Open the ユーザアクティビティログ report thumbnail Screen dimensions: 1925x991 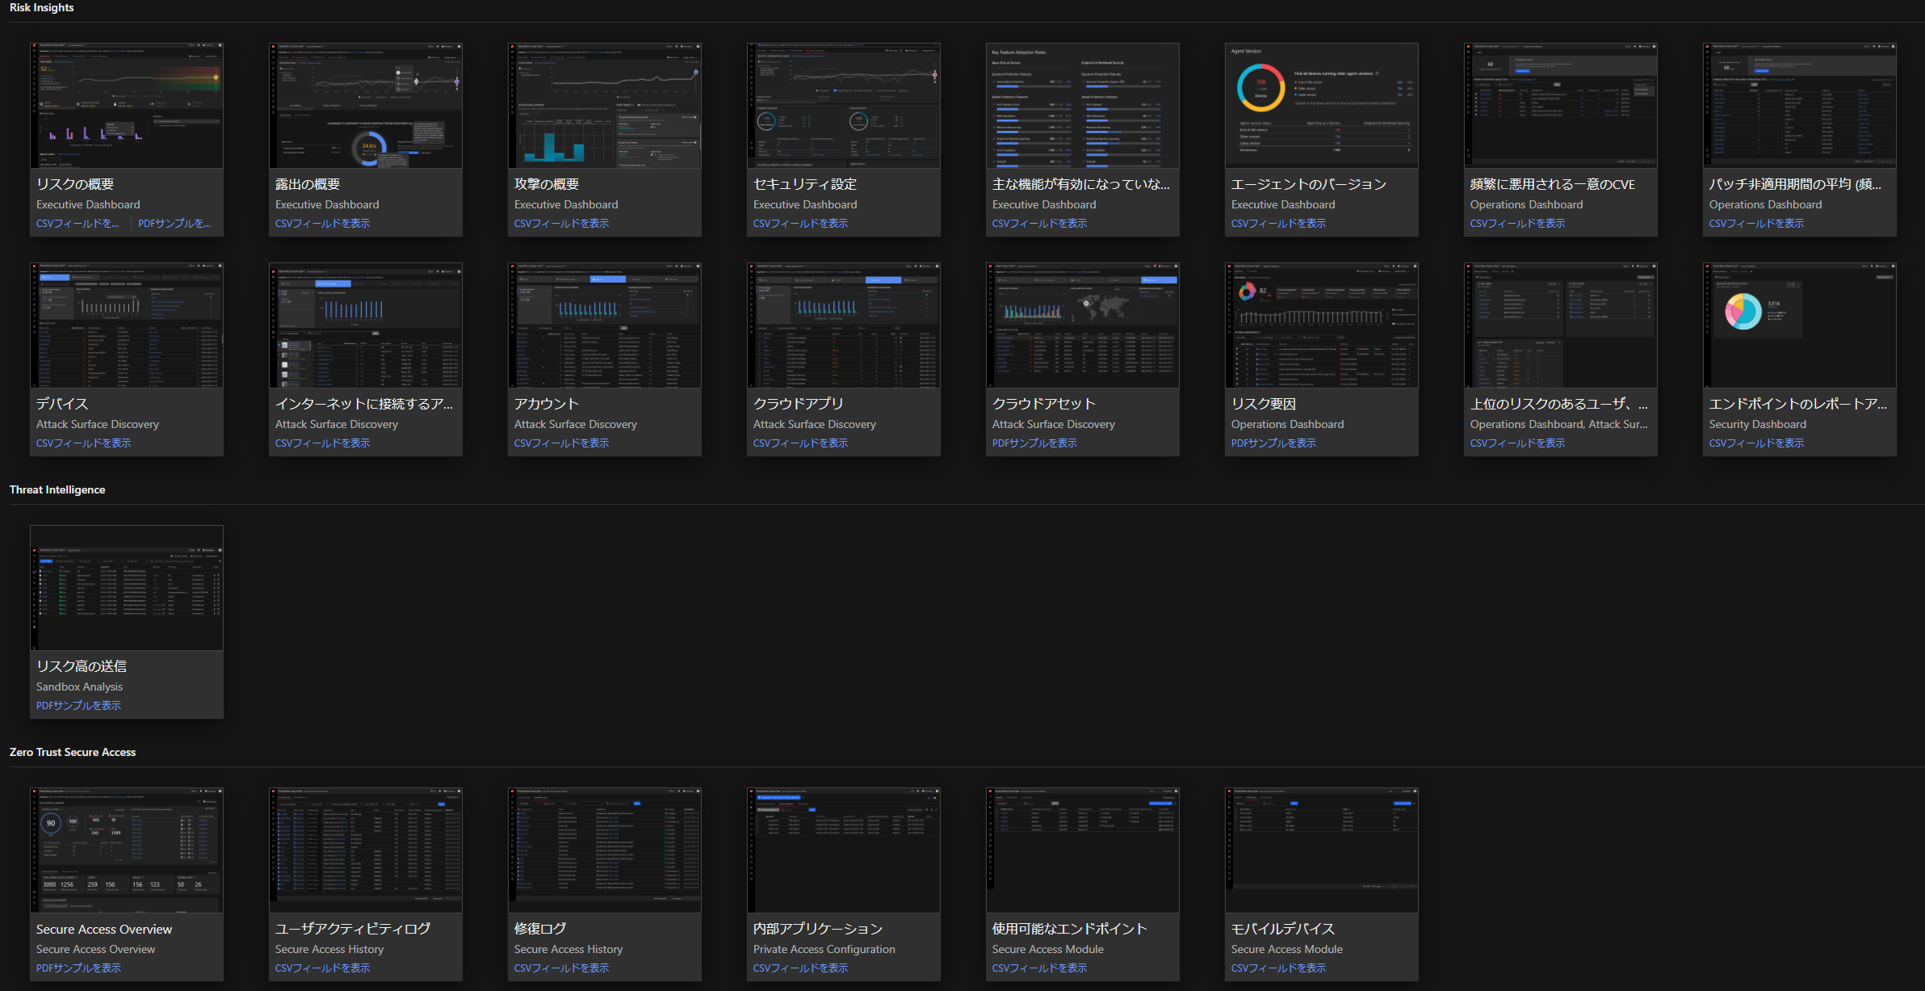365,850
